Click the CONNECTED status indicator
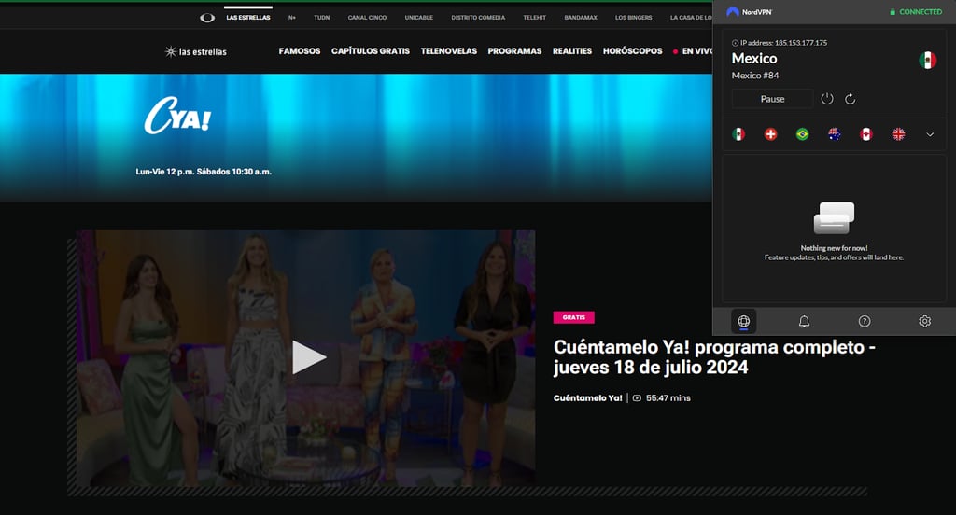This screenshot has height=515, width=956. pos(916,11)
